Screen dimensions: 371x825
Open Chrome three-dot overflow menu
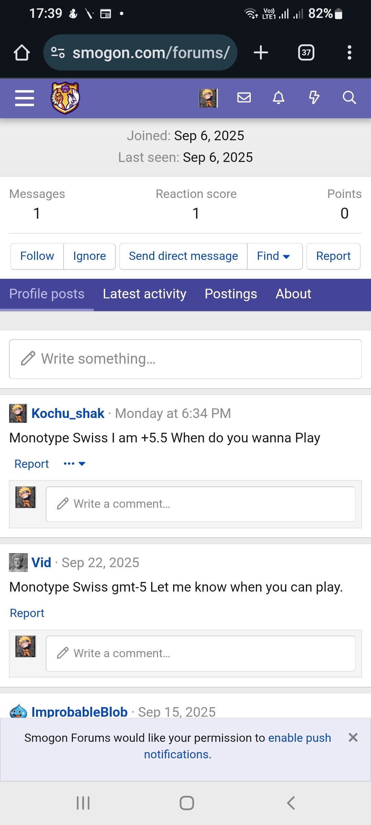click(x=349, y=53)
